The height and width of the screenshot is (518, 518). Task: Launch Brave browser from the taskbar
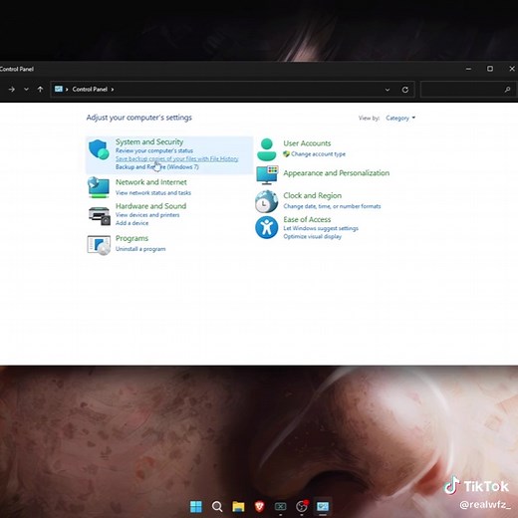pyautogui.click(x=259, y=506)
